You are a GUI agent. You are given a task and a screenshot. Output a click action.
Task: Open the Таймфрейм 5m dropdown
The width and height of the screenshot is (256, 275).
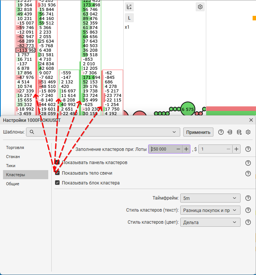click(210, 198)
